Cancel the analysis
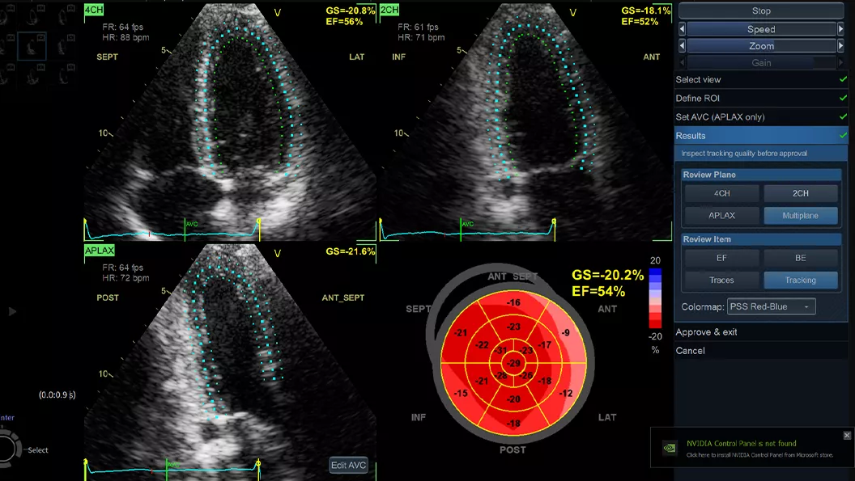 coord(691,351)
